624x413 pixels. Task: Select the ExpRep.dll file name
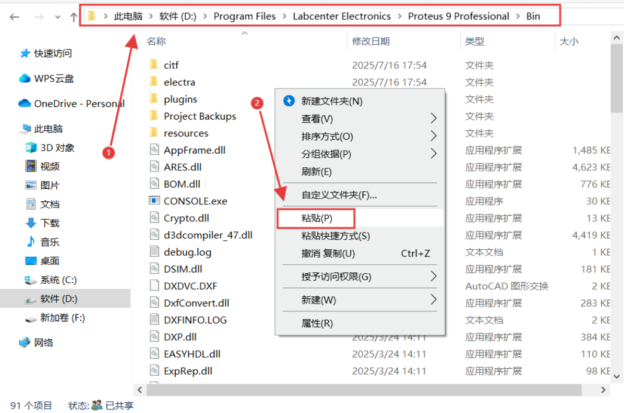pos(188,371)
